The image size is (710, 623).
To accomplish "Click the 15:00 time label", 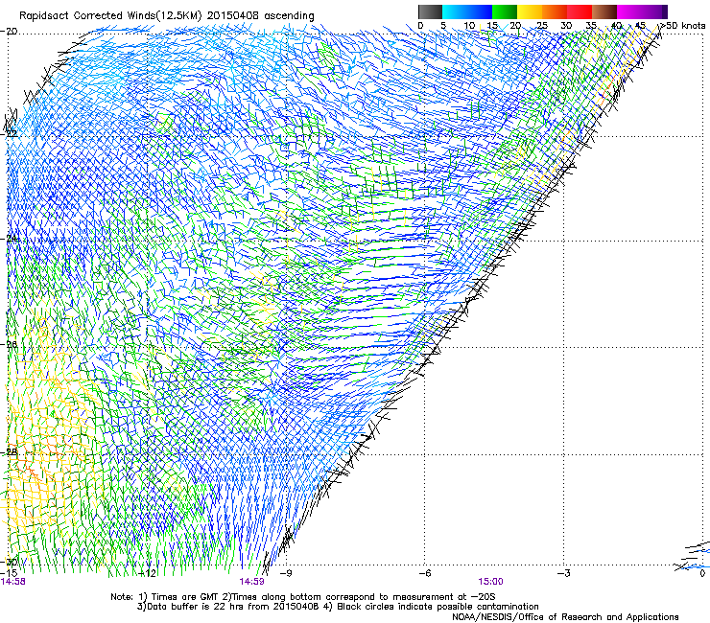I will [490, 582].
